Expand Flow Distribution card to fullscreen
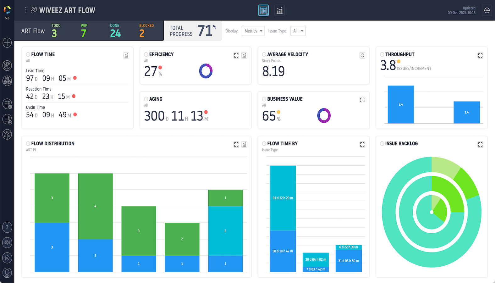 236,145
